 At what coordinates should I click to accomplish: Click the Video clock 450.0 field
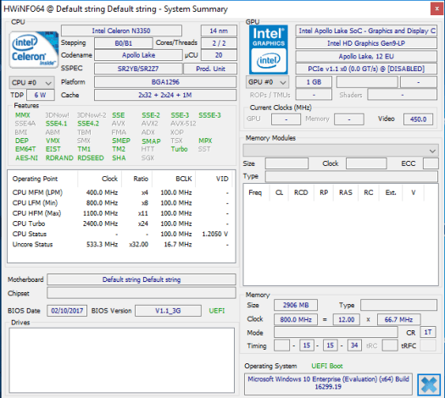419,119
